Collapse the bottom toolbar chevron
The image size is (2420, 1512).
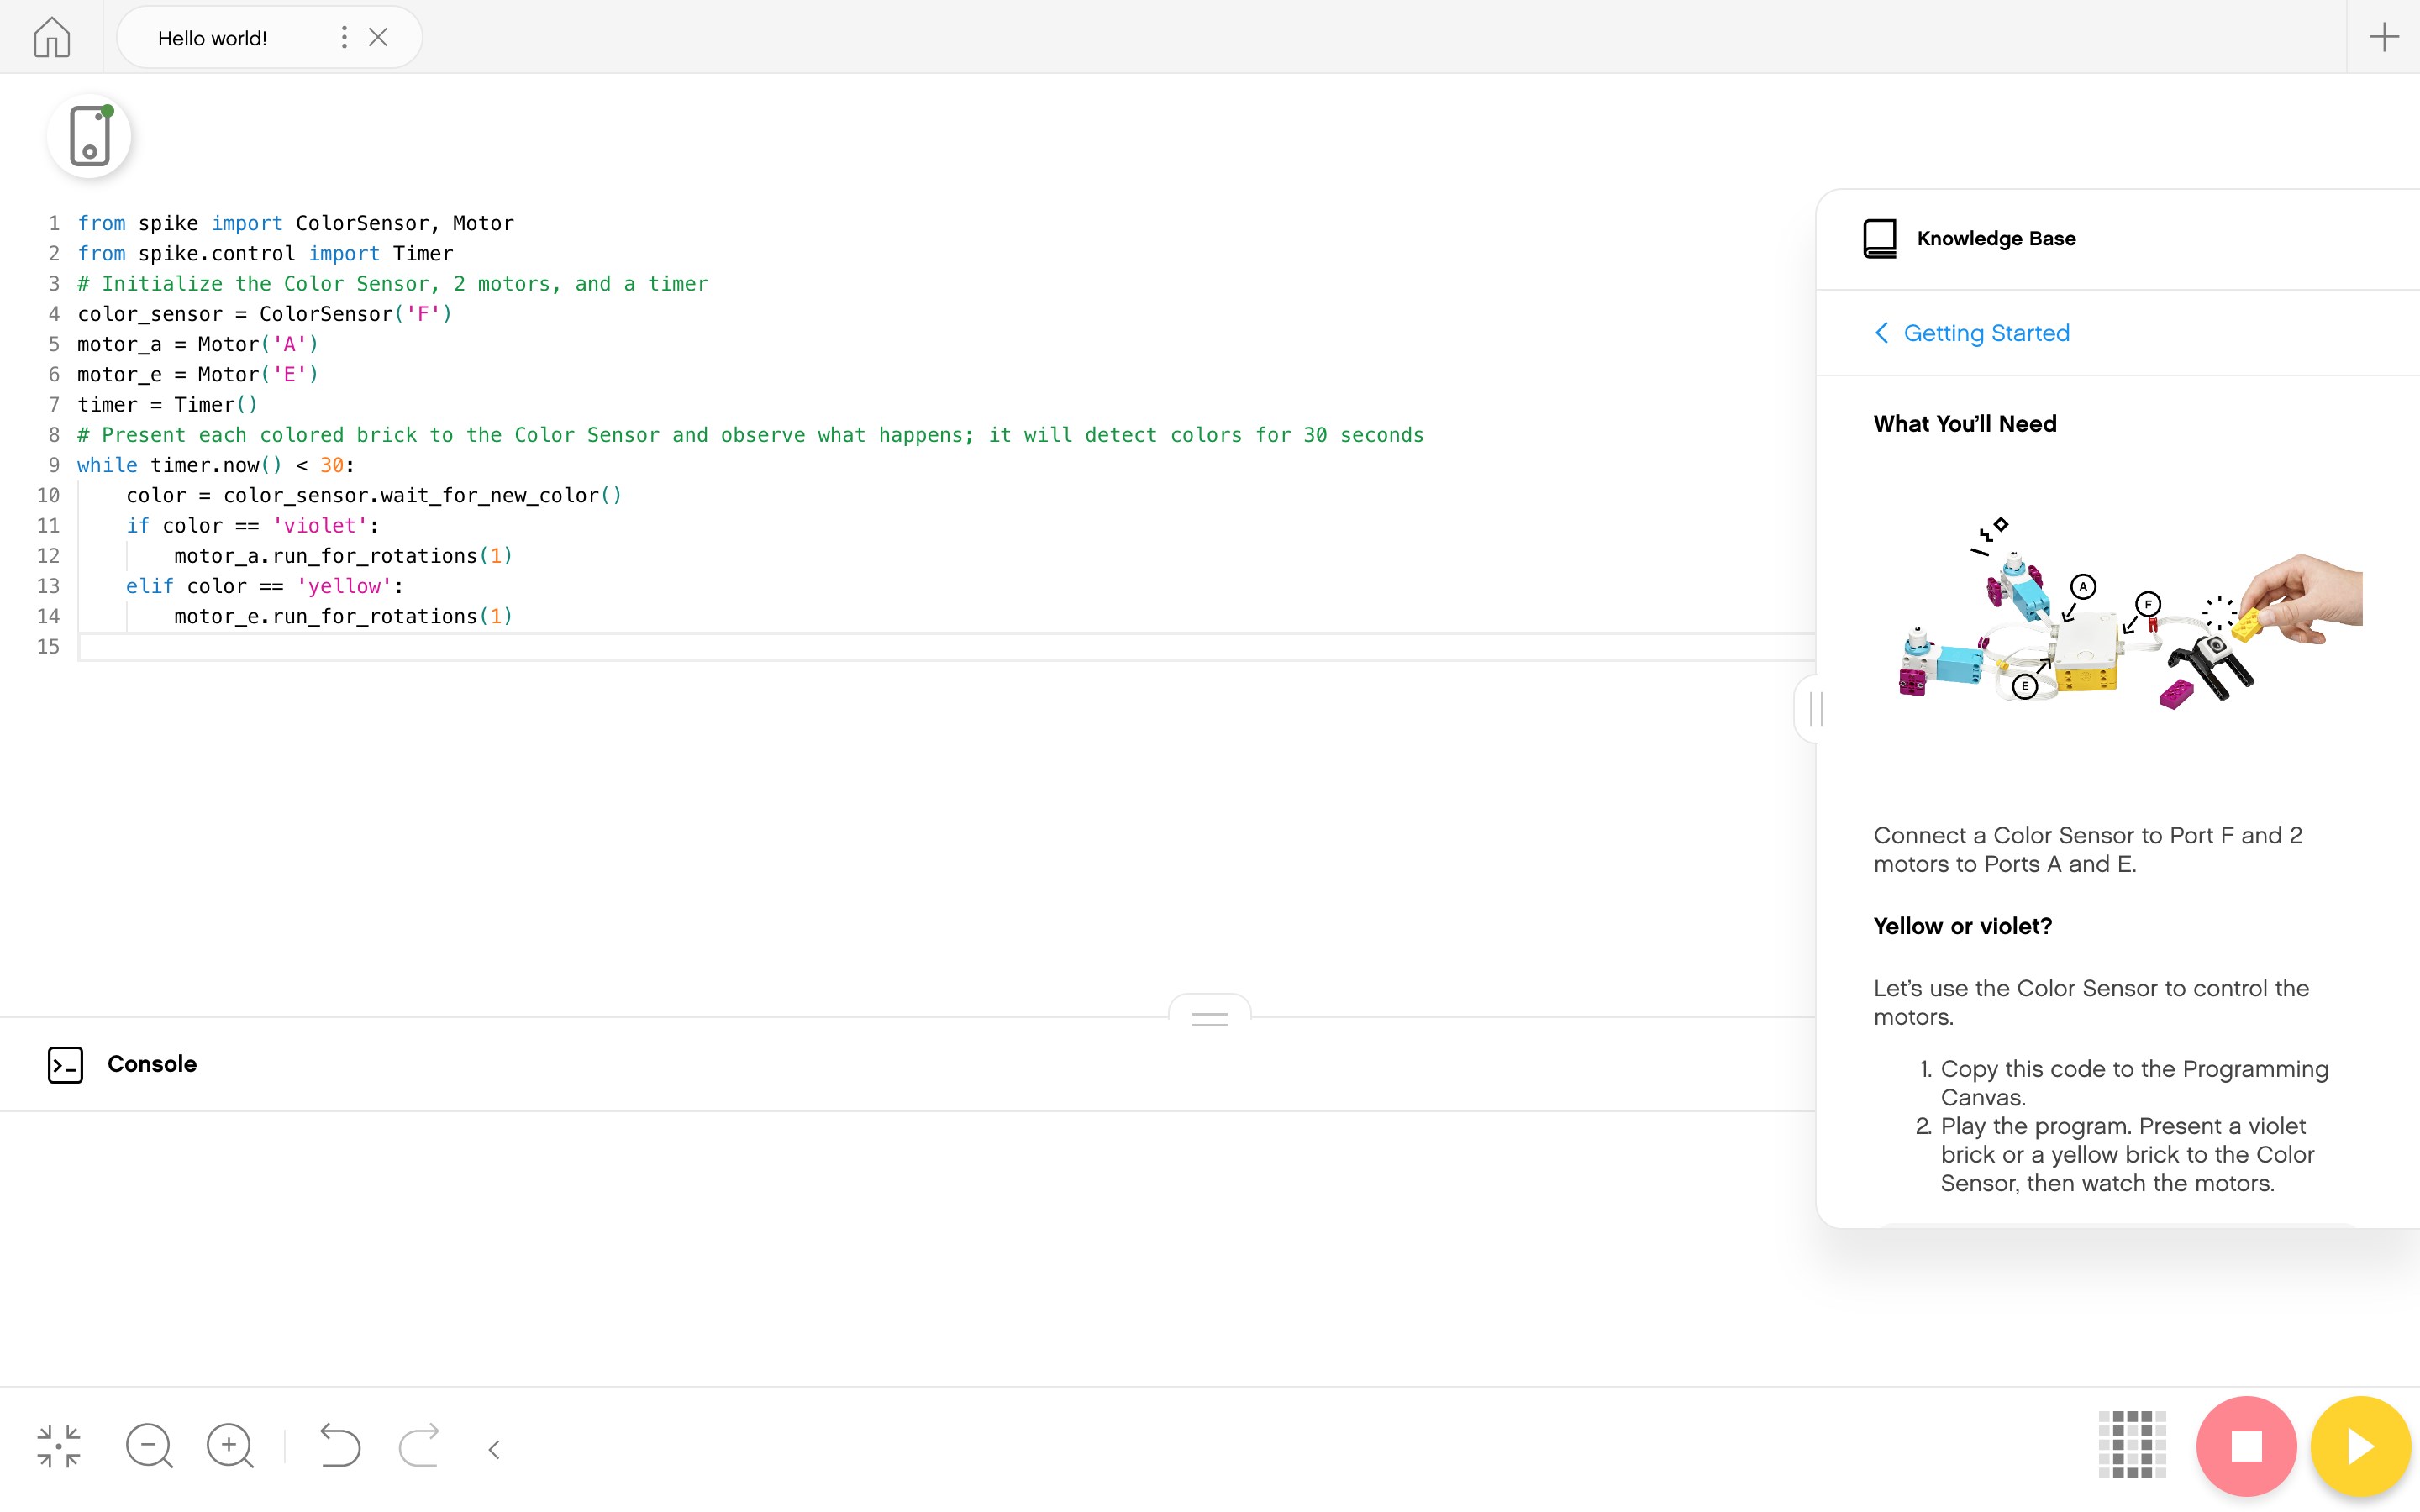click(x=494, y=1449)
